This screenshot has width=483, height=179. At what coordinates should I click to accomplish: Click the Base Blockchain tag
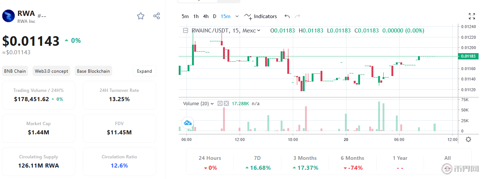pos(93,71)
